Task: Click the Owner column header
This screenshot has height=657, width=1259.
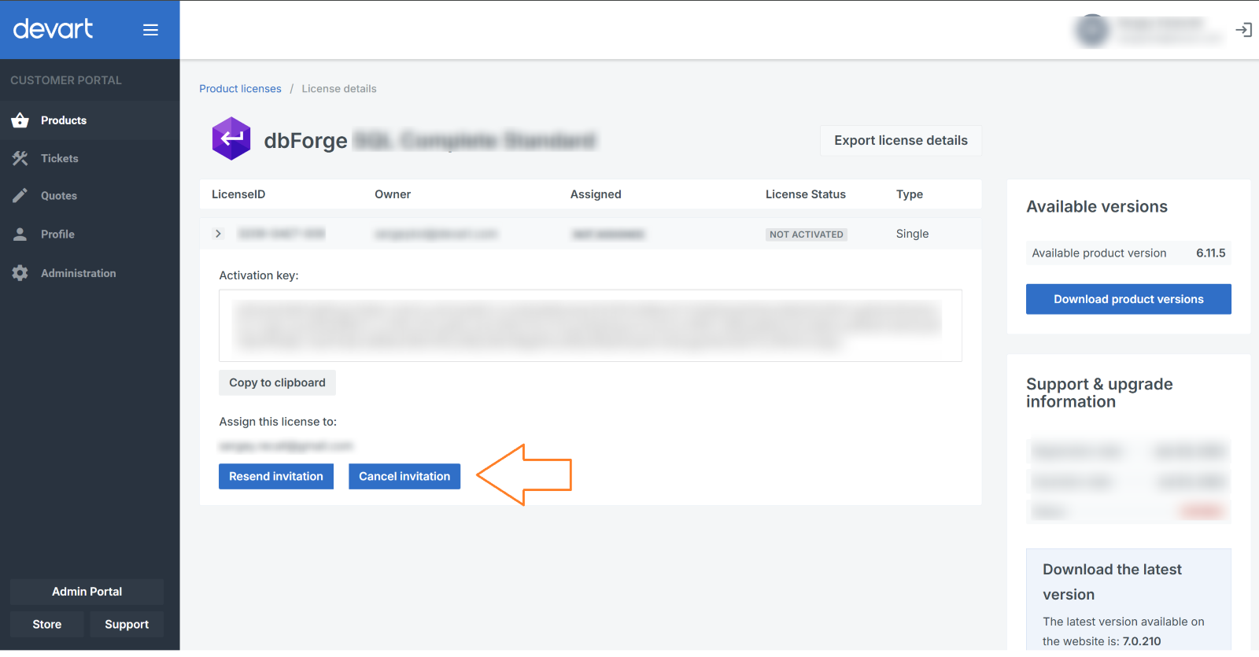Action: coord(393,194)
